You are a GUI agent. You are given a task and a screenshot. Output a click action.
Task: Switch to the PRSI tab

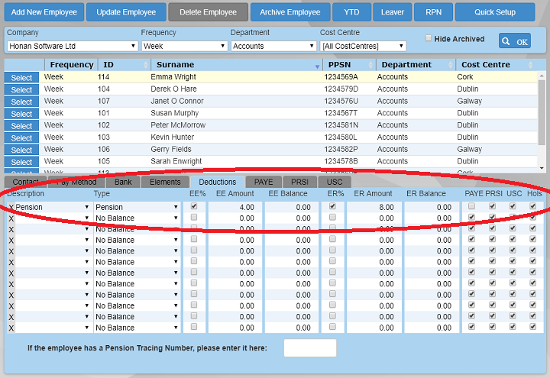pos(299,182)
